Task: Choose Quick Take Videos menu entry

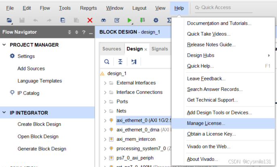Action: [x=223, y=34]
